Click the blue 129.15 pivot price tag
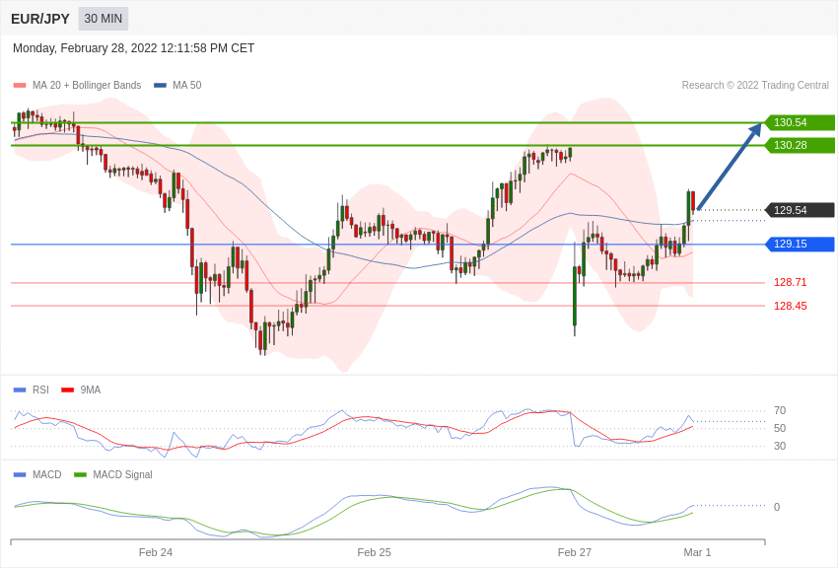Viewport: 838px width, 568px height. click(x=800, y=245)
